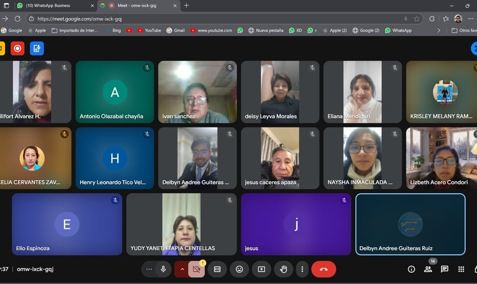Viewport: 477px width, 284px height.
Task: Reload the page
Action: tap(17, 19)
